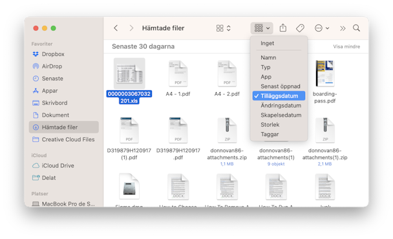Select the 2,1 MB donnovan86-attachments(1).zip icon
Image resolution: width=393 pixels, height=239 pixels.
point(325,130)
